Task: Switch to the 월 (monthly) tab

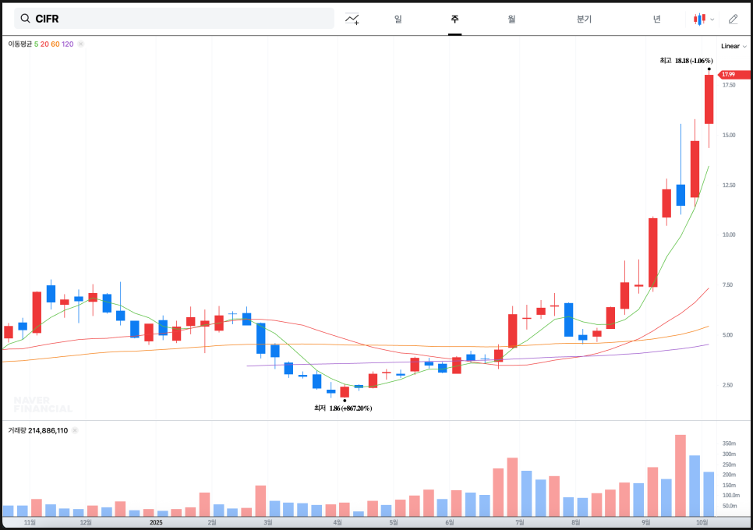Action: click(x=511, y=19)
